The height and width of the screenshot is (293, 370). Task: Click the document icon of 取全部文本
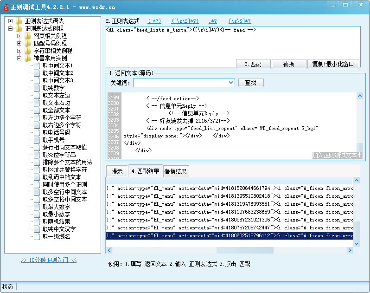(37, 110)
